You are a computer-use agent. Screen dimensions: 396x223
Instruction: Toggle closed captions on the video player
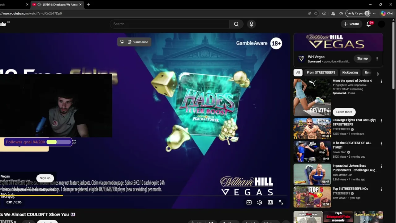point(249,202)
